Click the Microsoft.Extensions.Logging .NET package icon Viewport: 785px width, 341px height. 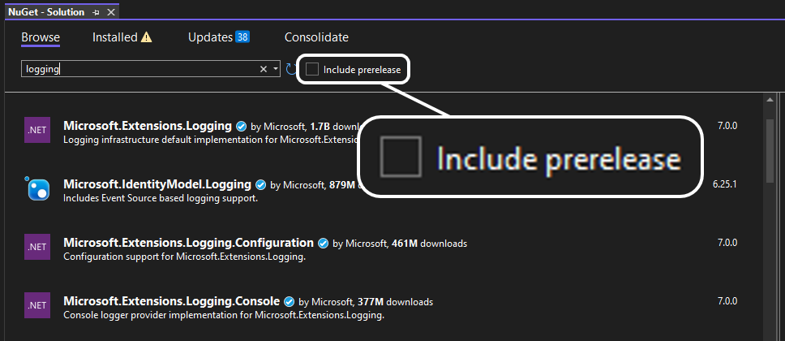[37, 130]
